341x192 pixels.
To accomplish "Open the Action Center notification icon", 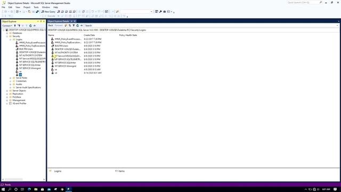I will click(x=335, y=189).
